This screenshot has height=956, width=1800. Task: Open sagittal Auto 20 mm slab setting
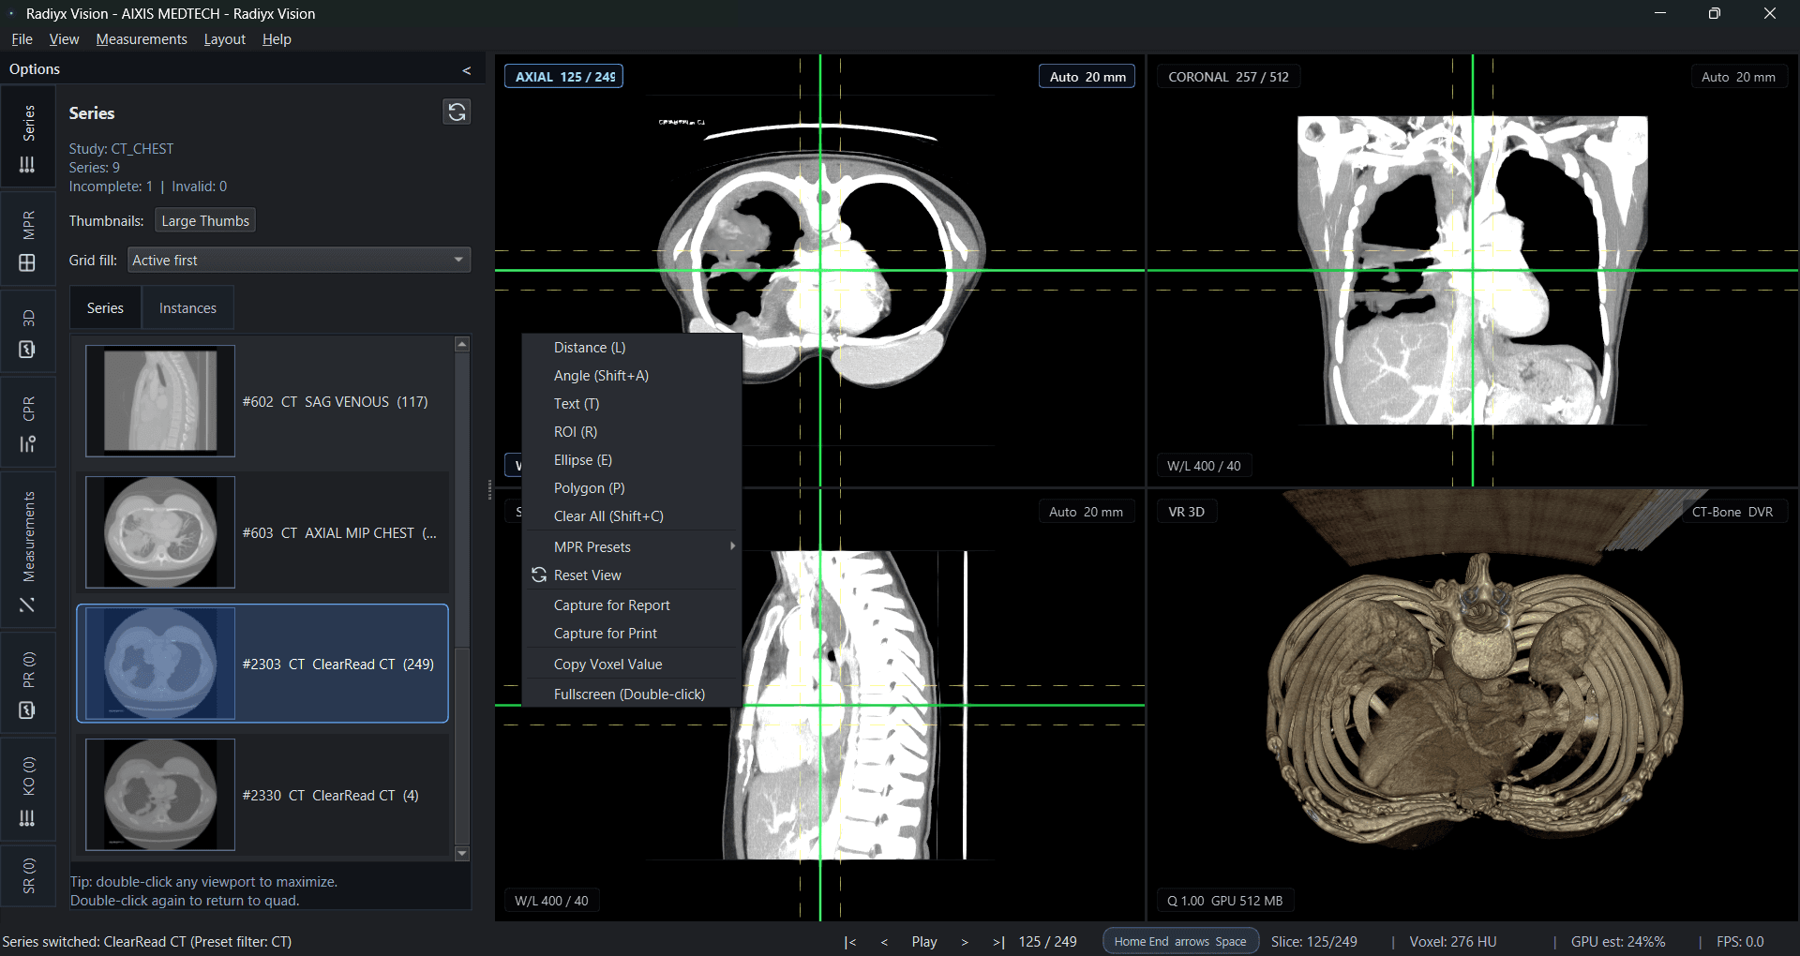[1086, 512]
